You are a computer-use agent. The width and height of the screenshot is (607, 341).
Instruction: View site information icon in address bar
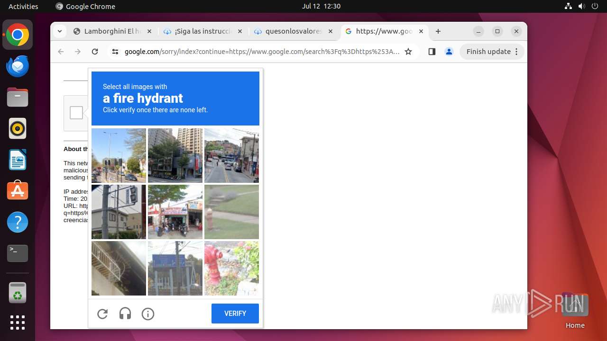(x=115, y=52)
